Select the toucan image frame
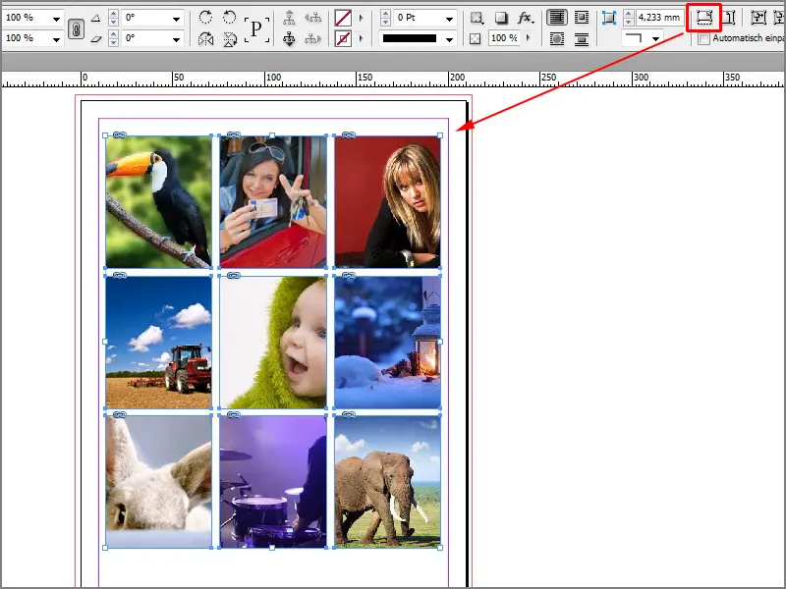 (158, 202)
